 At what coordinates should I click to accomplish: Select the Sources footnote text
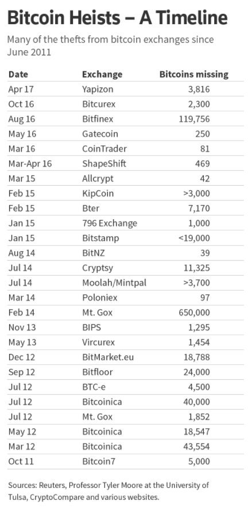108,491
